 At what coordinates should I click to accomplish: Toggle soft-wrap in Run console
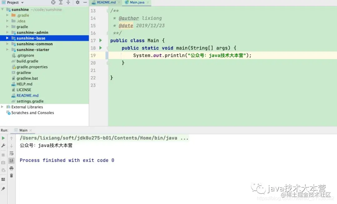click(x=12, y=153)
